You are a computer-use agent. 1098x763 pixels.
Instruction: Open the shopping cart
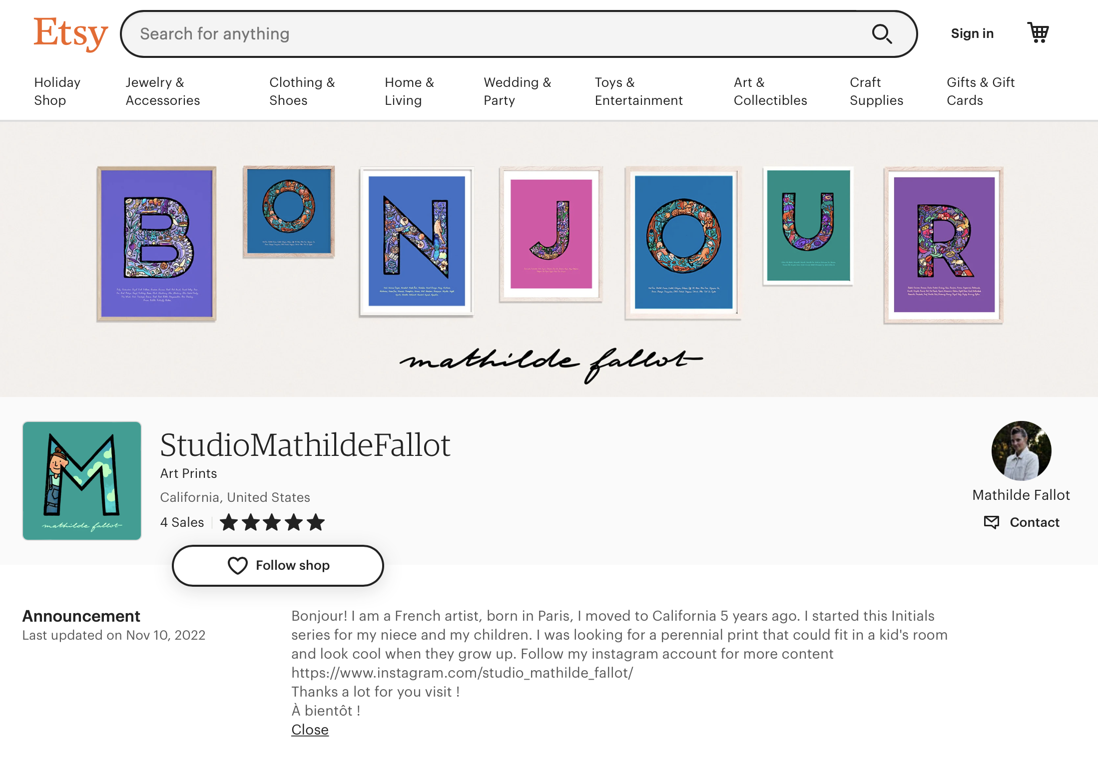pyautogui.click(x=1038, y=33)
